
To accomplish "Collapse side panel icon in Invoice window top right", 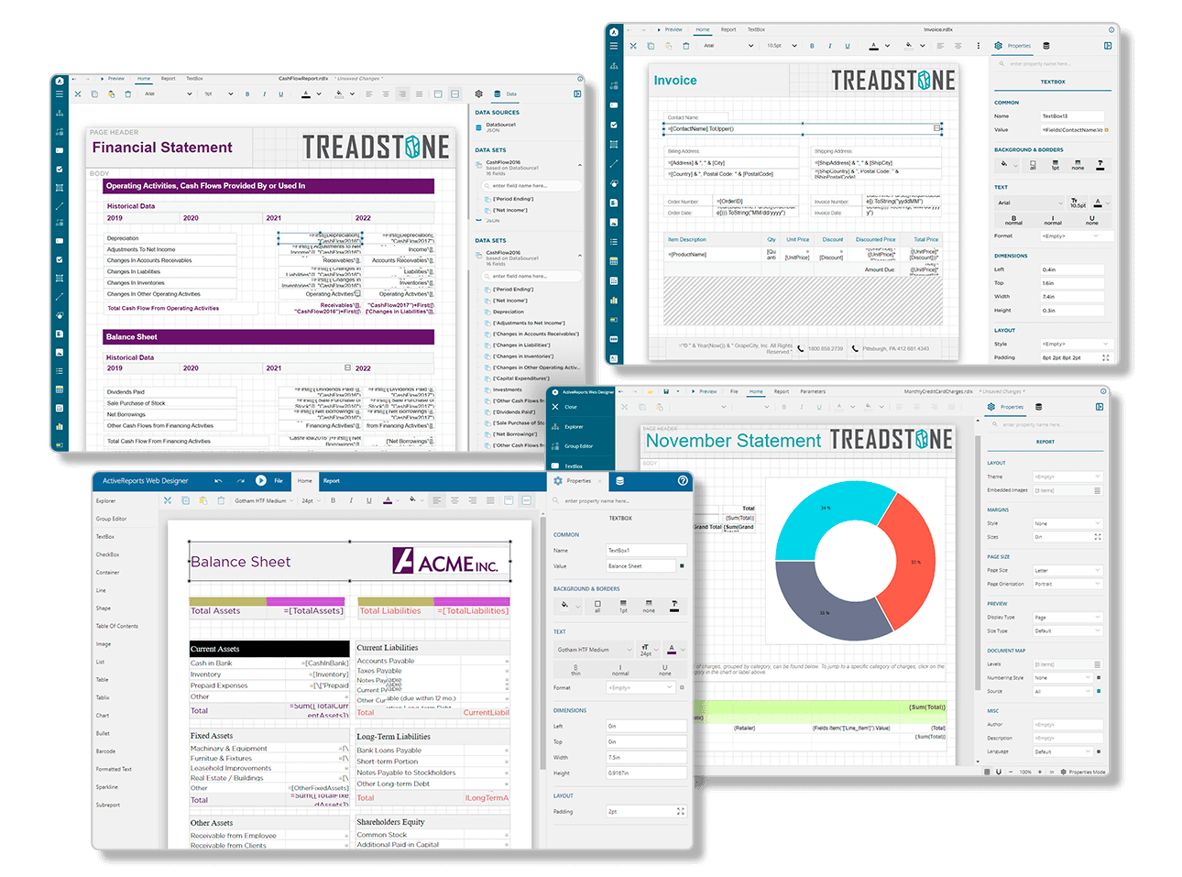I will 1108,46.
